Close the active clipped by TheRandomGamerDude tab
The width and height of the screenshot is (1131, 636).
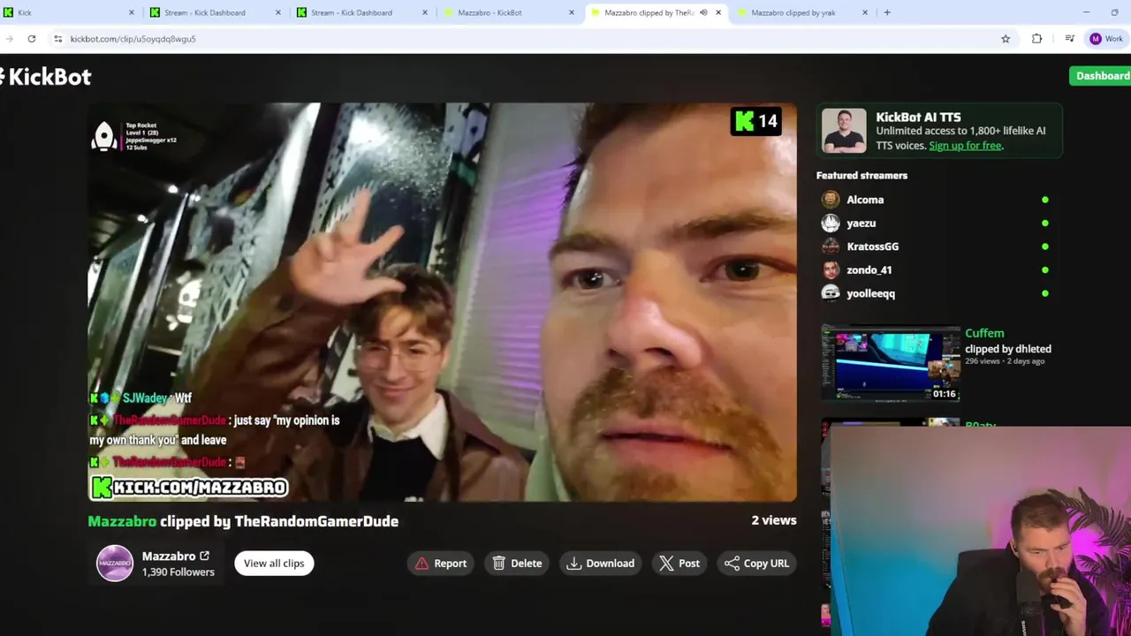(718, 12)
